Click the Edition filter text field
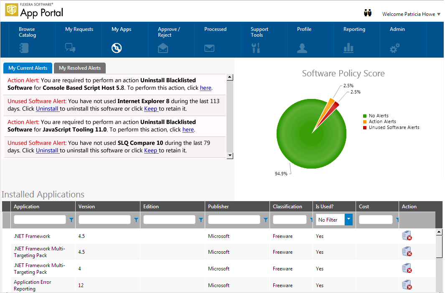Screen dimensions: 445x293 (x=169, y=220)
